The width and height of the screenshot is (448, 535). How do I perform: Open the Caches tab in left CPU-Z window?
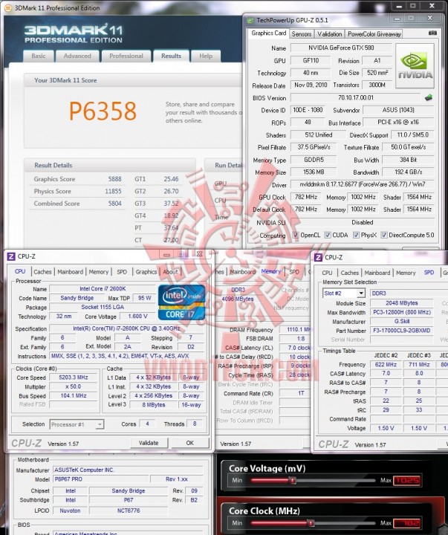42,272
